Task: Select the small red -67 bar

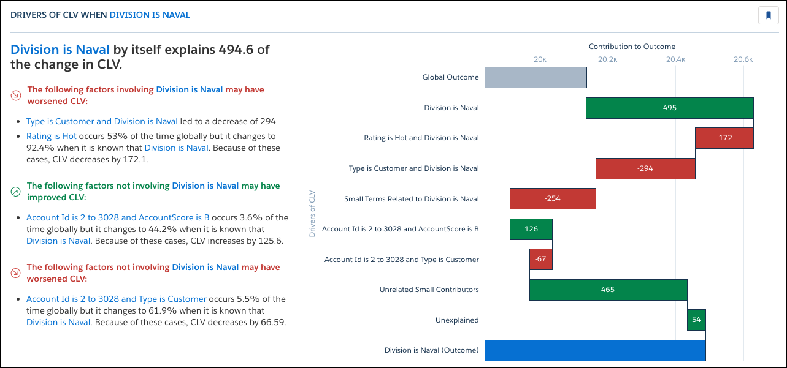Action: point(540,260)
